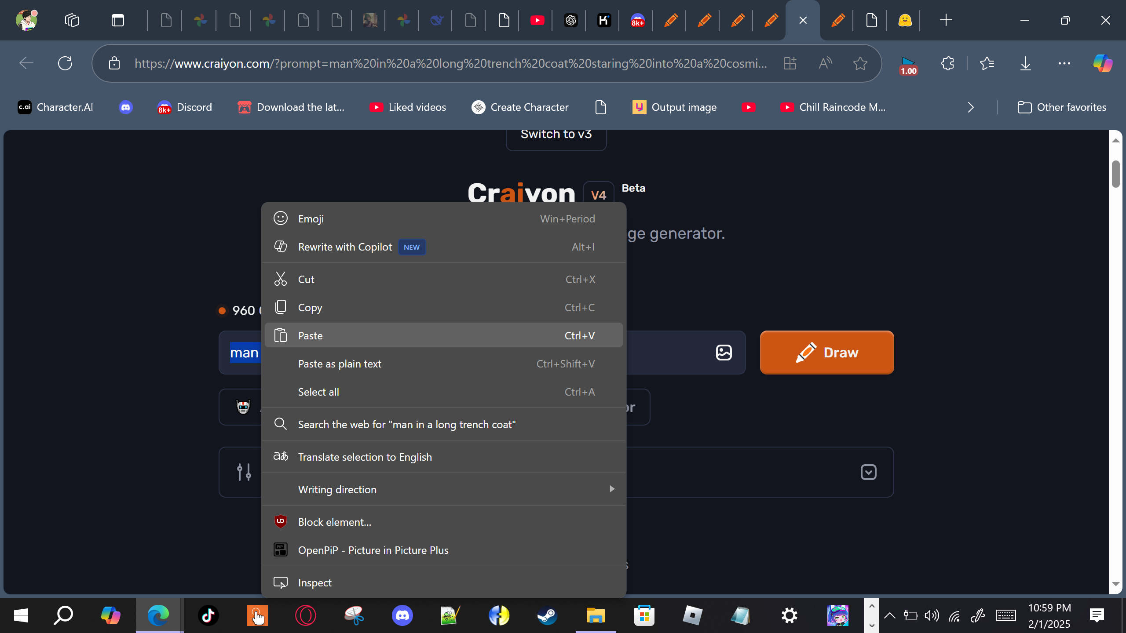This screenshot has width=1126, height=633.
Task: Click the Copilot icon in browser toolbar
Action: coord(1103,63)
